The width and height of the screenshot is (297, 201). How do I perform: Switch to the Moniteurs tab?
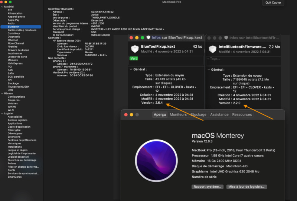[x=178, y=114]
